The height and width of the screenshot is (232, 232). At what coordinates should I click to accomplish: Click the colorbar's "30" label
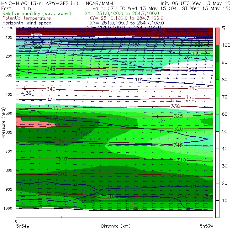(224, 166)
